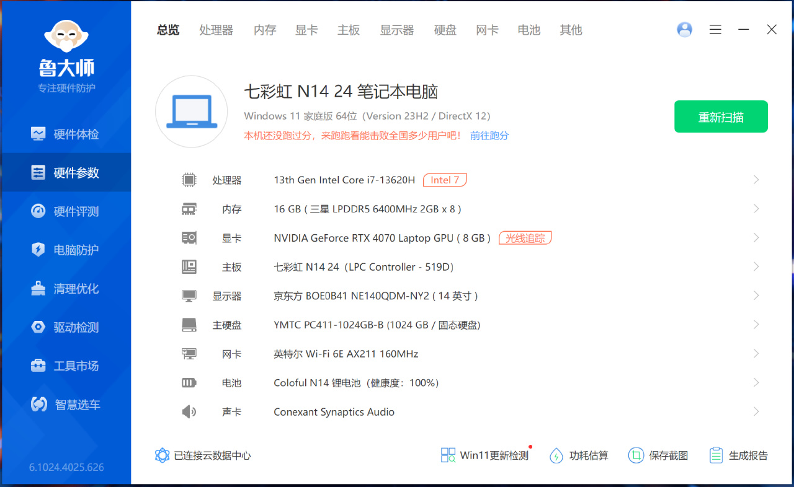This screenshot has width=794, height=487.
Task: Click the 工具市场 toolbox icon
Action: [38, 366]
